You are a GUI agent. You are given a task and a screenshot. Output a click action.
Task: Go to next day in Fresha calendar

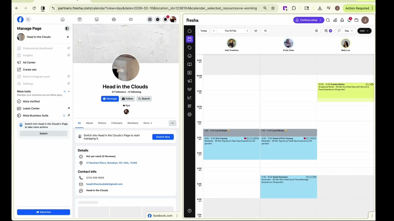click(247, 31)
